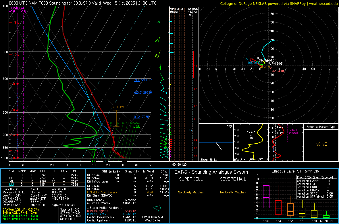Click the DCAPE = 719 value
The height and width of the screenshot is (224, 339).
12,202
